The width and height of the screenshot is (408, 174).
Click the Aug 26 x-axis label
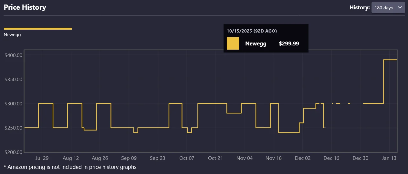tap(100, 158)
